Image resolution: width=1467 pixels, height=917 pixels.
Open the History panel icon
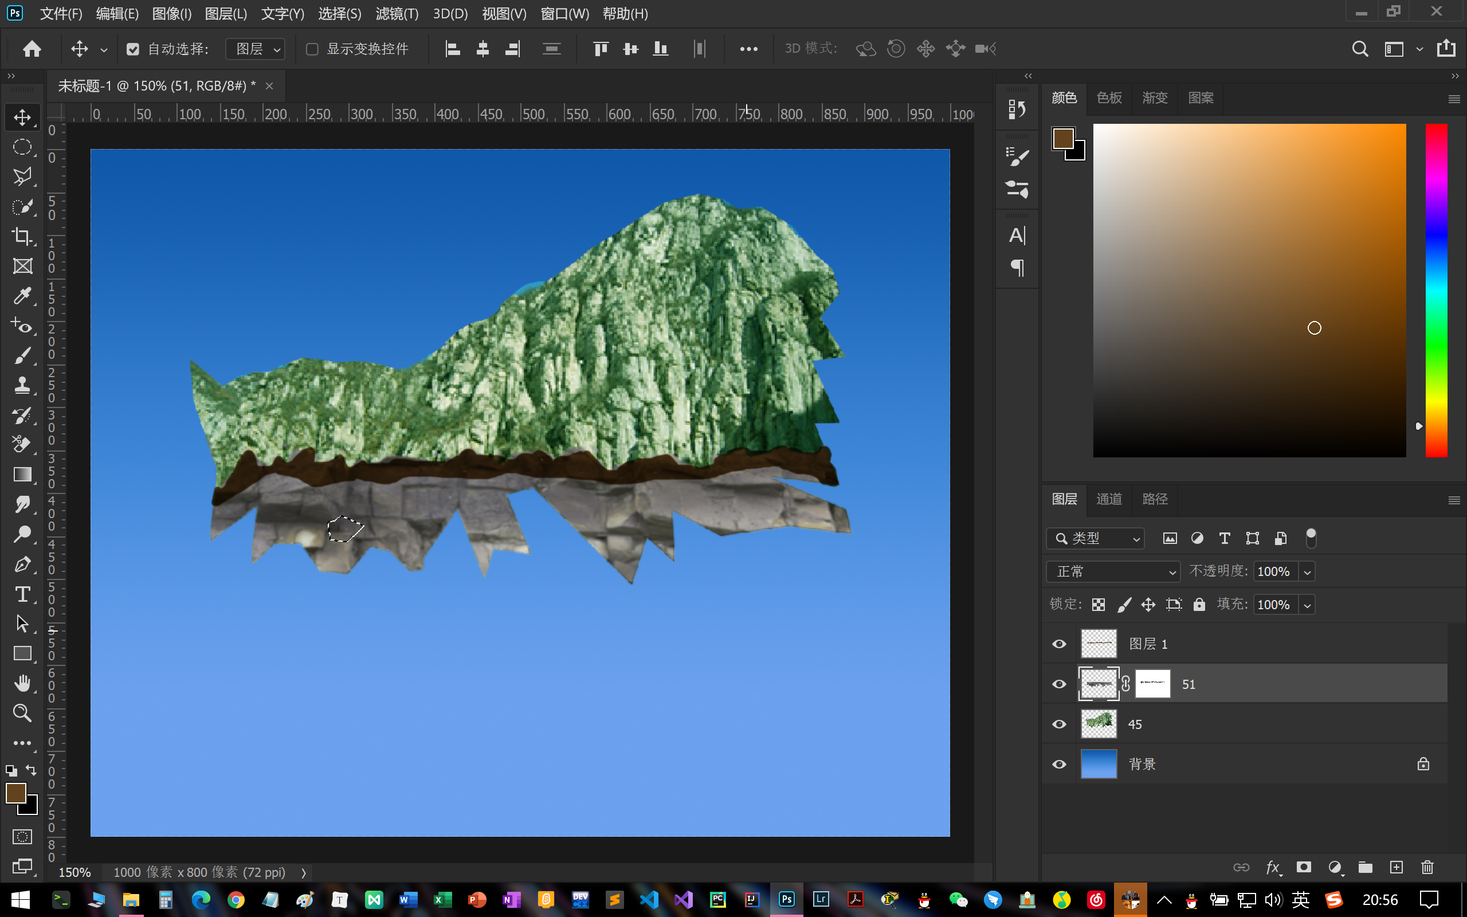[x=1017, y=110]
